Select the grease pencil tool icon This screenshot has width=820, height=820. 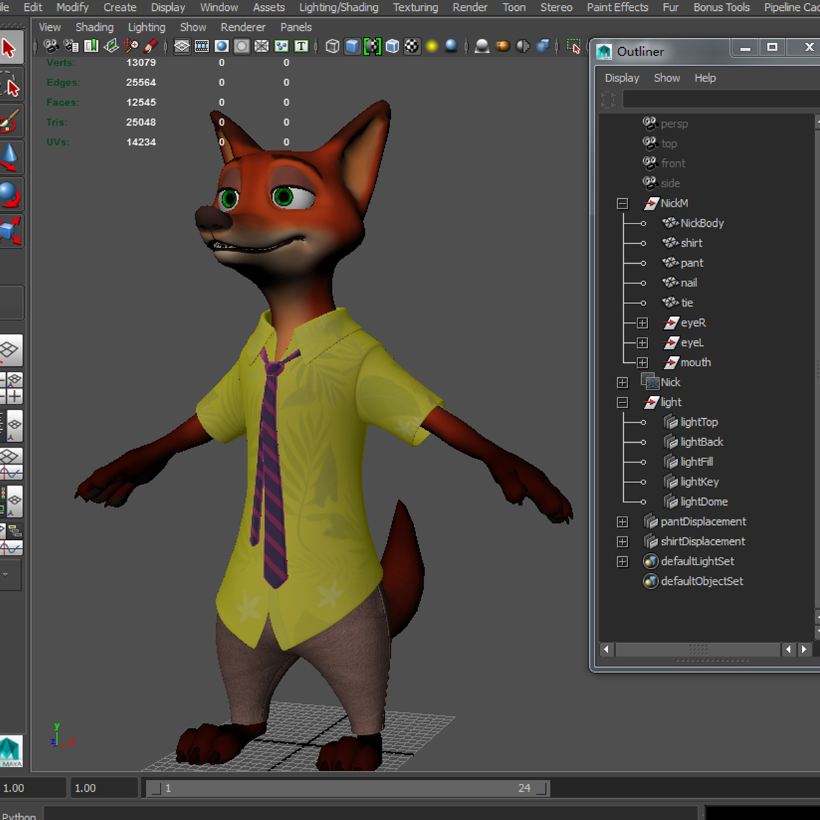(x=149, y=46)
